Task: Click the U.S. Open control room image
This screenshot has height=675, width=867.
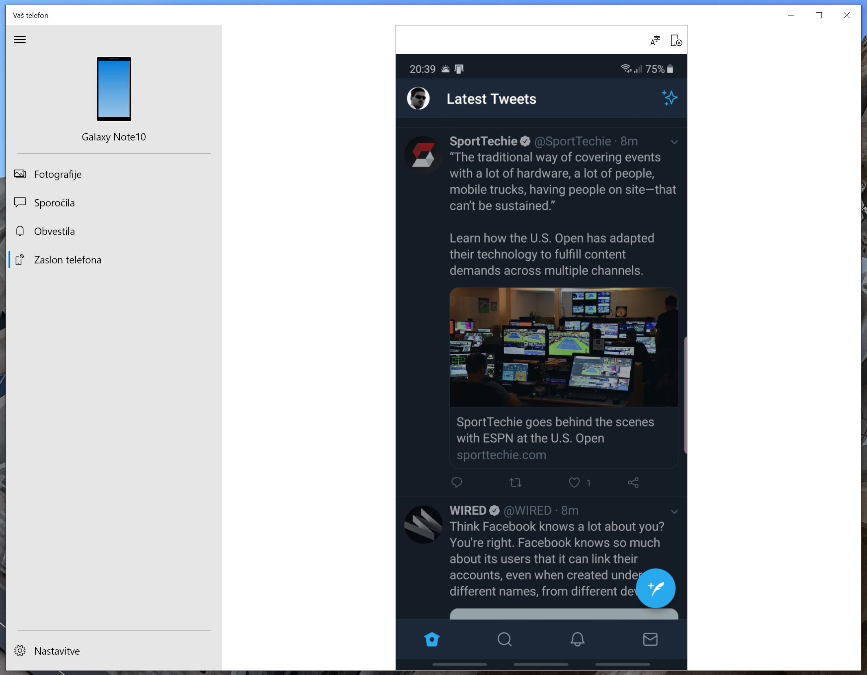Action: tap(563, 347)
